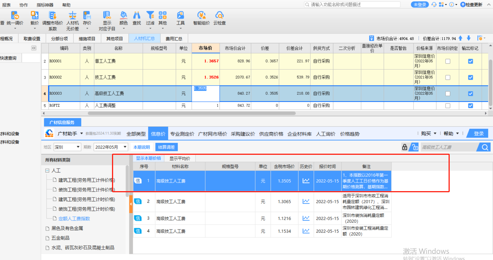
Task: Open 定额人工费指数 tree link
Action: 74,219
